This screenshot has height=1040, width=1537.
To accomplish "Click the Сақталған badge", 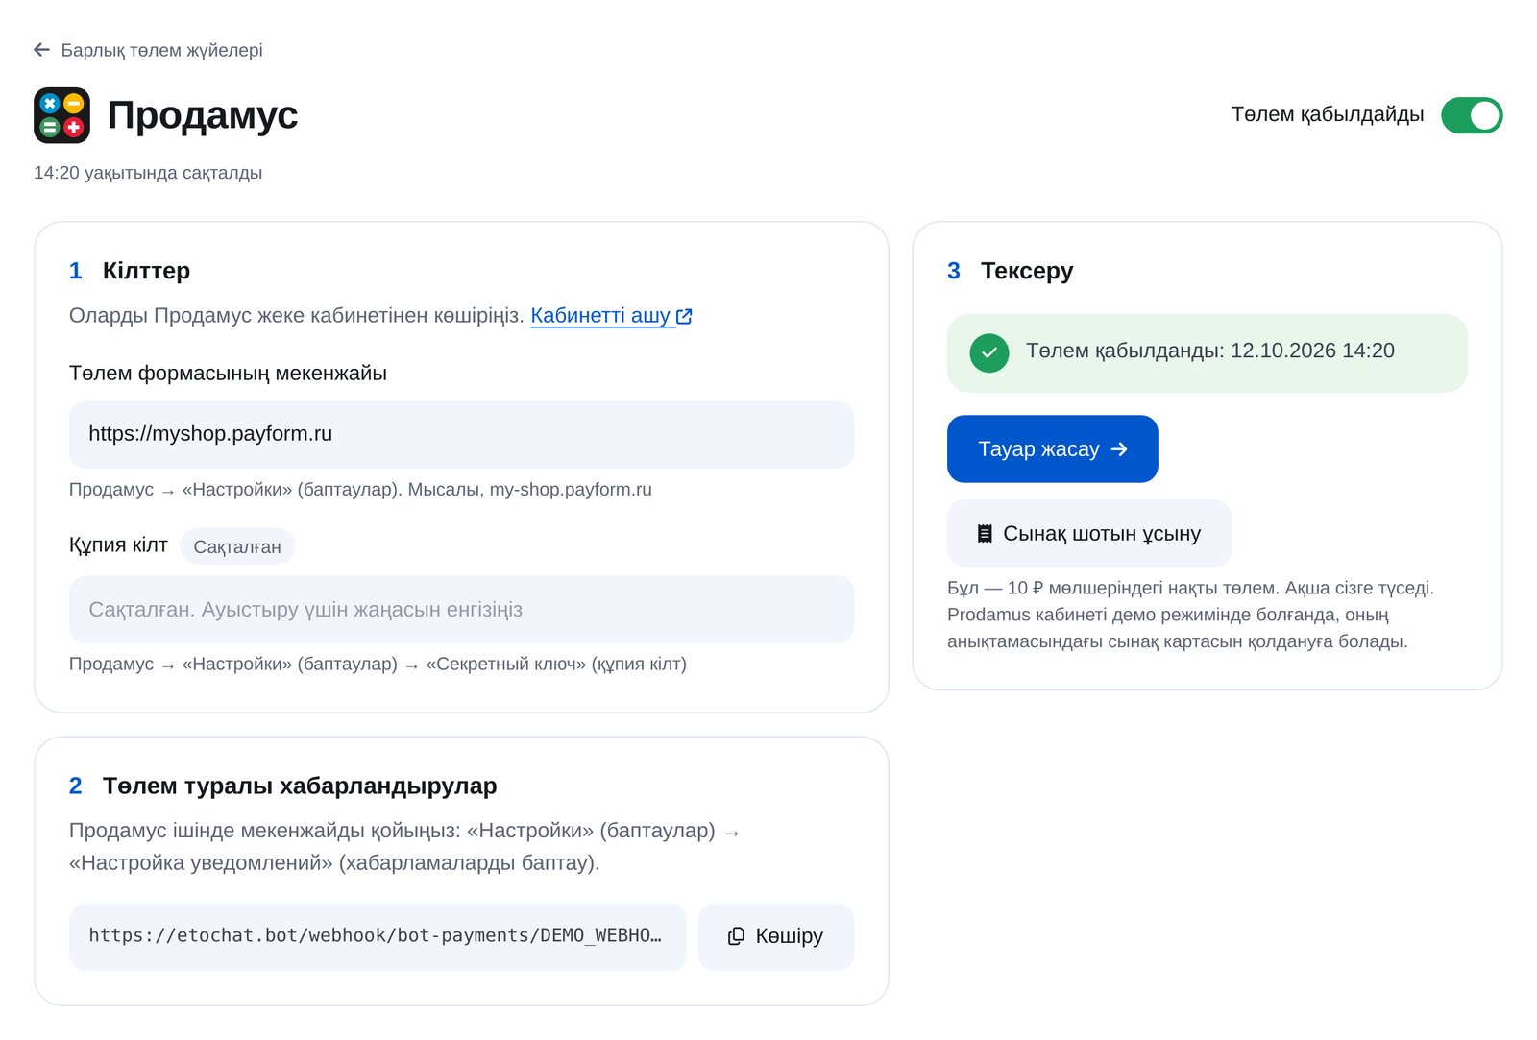I will click(x=237, y=546).
